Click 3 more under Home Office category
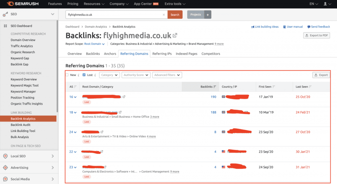 coord(155,116)
